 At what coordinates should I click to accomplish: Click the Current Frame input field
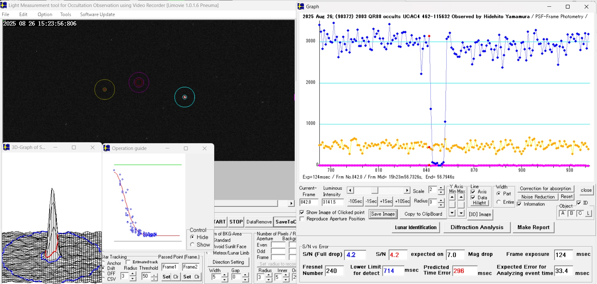click(x=309, y=202)
